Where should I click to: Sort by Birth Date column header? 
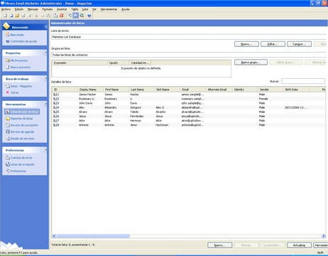pyautogui.click(x=296, y=90)
